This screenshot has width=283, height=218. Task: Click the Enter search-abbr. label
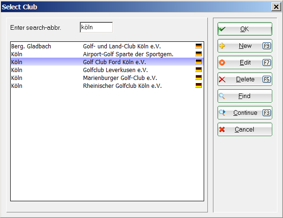coord(36,28)
